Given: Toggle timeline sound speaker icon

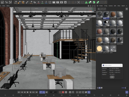Looking at the screenshot, I should coord(47,92).
